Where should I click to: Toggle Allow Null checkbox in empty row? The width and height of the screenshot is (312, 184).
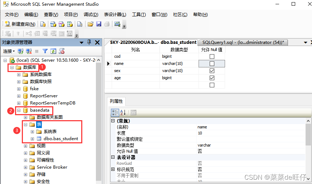coord(212,85)
